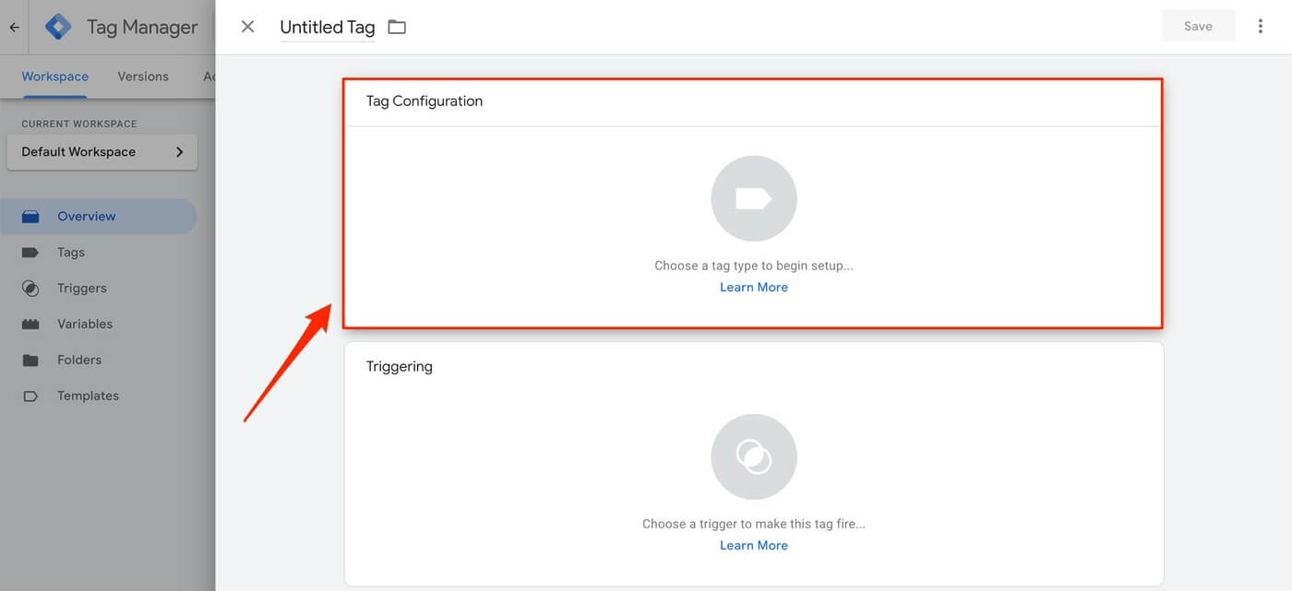Click the back arrow at top left

click(13, 26)
